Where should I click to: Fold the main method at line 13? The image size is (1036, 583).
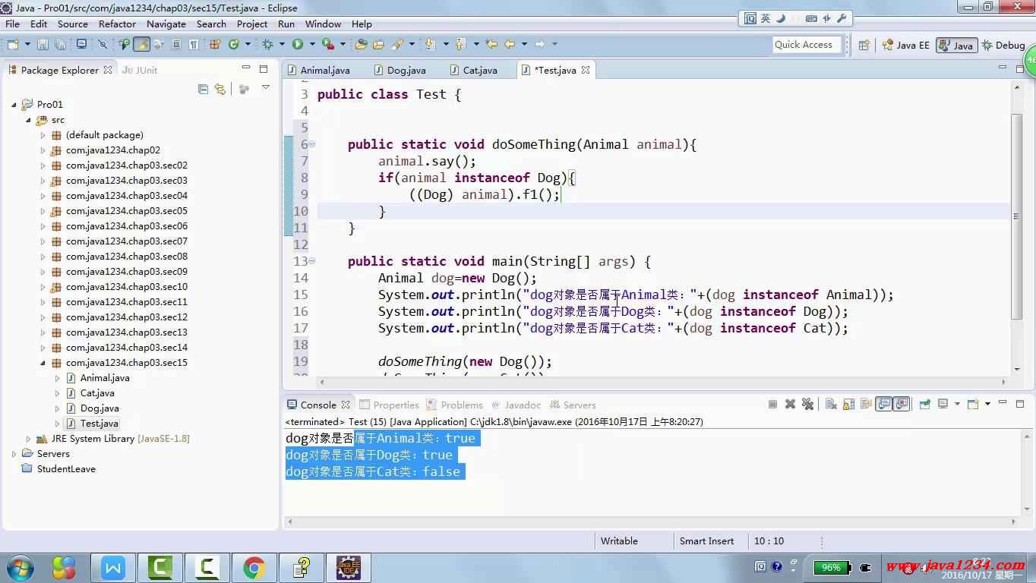(312, 261)
